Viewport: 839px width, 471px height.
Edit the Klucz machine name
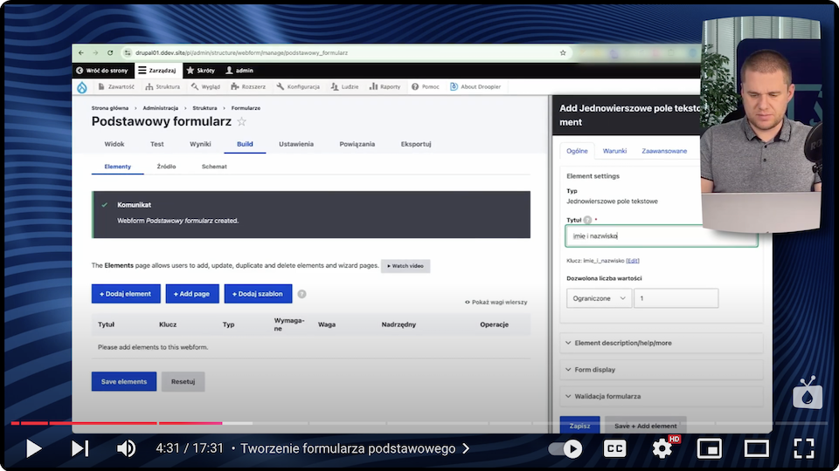pyautogui.click(x=633, y=261)
